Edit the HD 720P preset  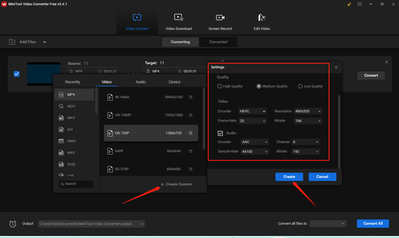(191, 133)
